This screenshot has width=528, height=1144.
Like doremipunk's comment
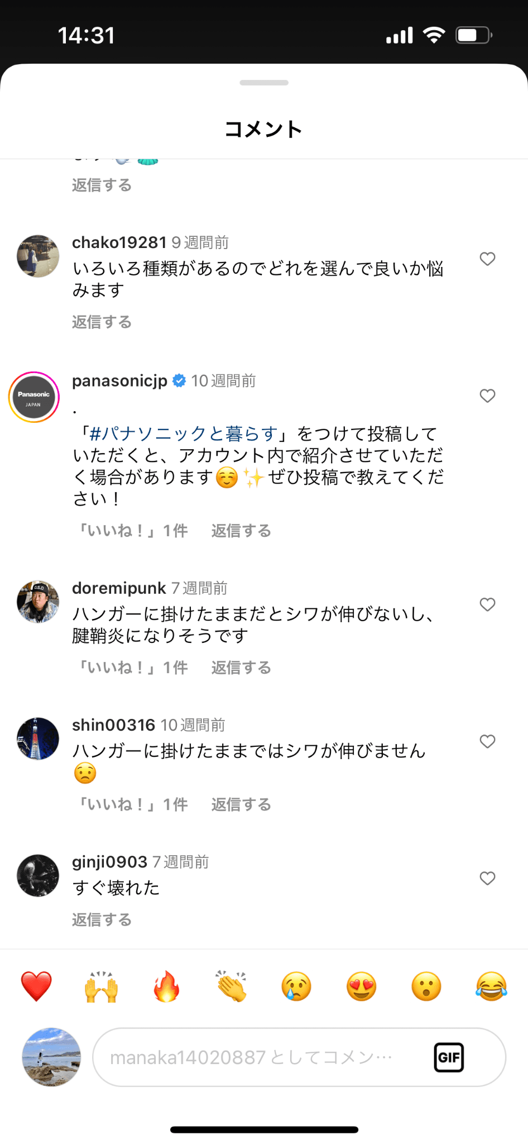(487, 604)
